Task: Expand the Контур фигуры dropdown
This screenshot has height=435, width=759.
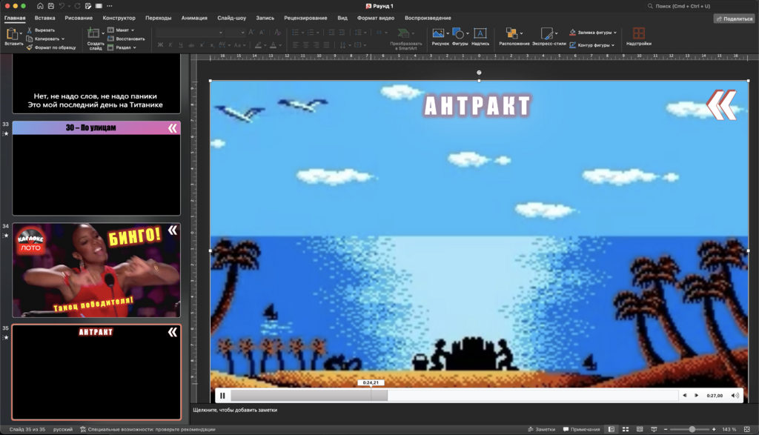Action: (613, 45)
